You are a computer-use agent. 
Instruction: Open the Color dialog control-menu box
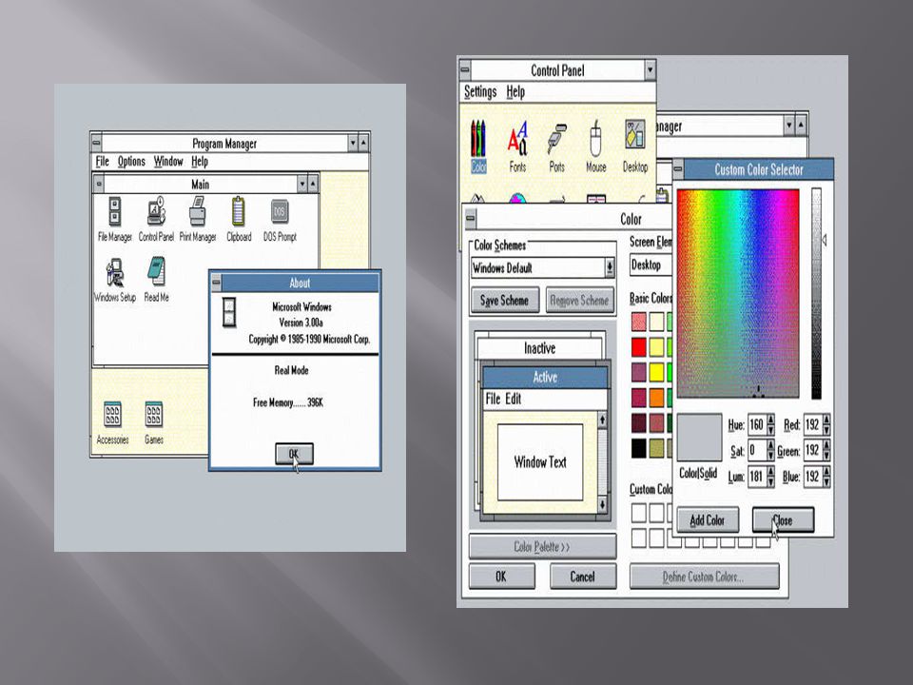[471, 219]
